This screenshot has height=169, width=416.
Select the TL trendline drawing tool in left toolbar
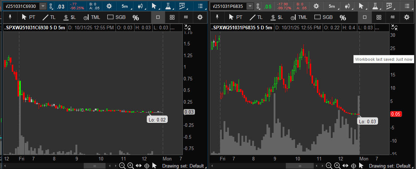coord(49,17)
